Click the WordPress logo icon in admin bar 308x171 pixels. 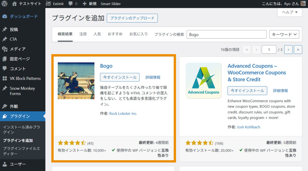click(5, 4)
